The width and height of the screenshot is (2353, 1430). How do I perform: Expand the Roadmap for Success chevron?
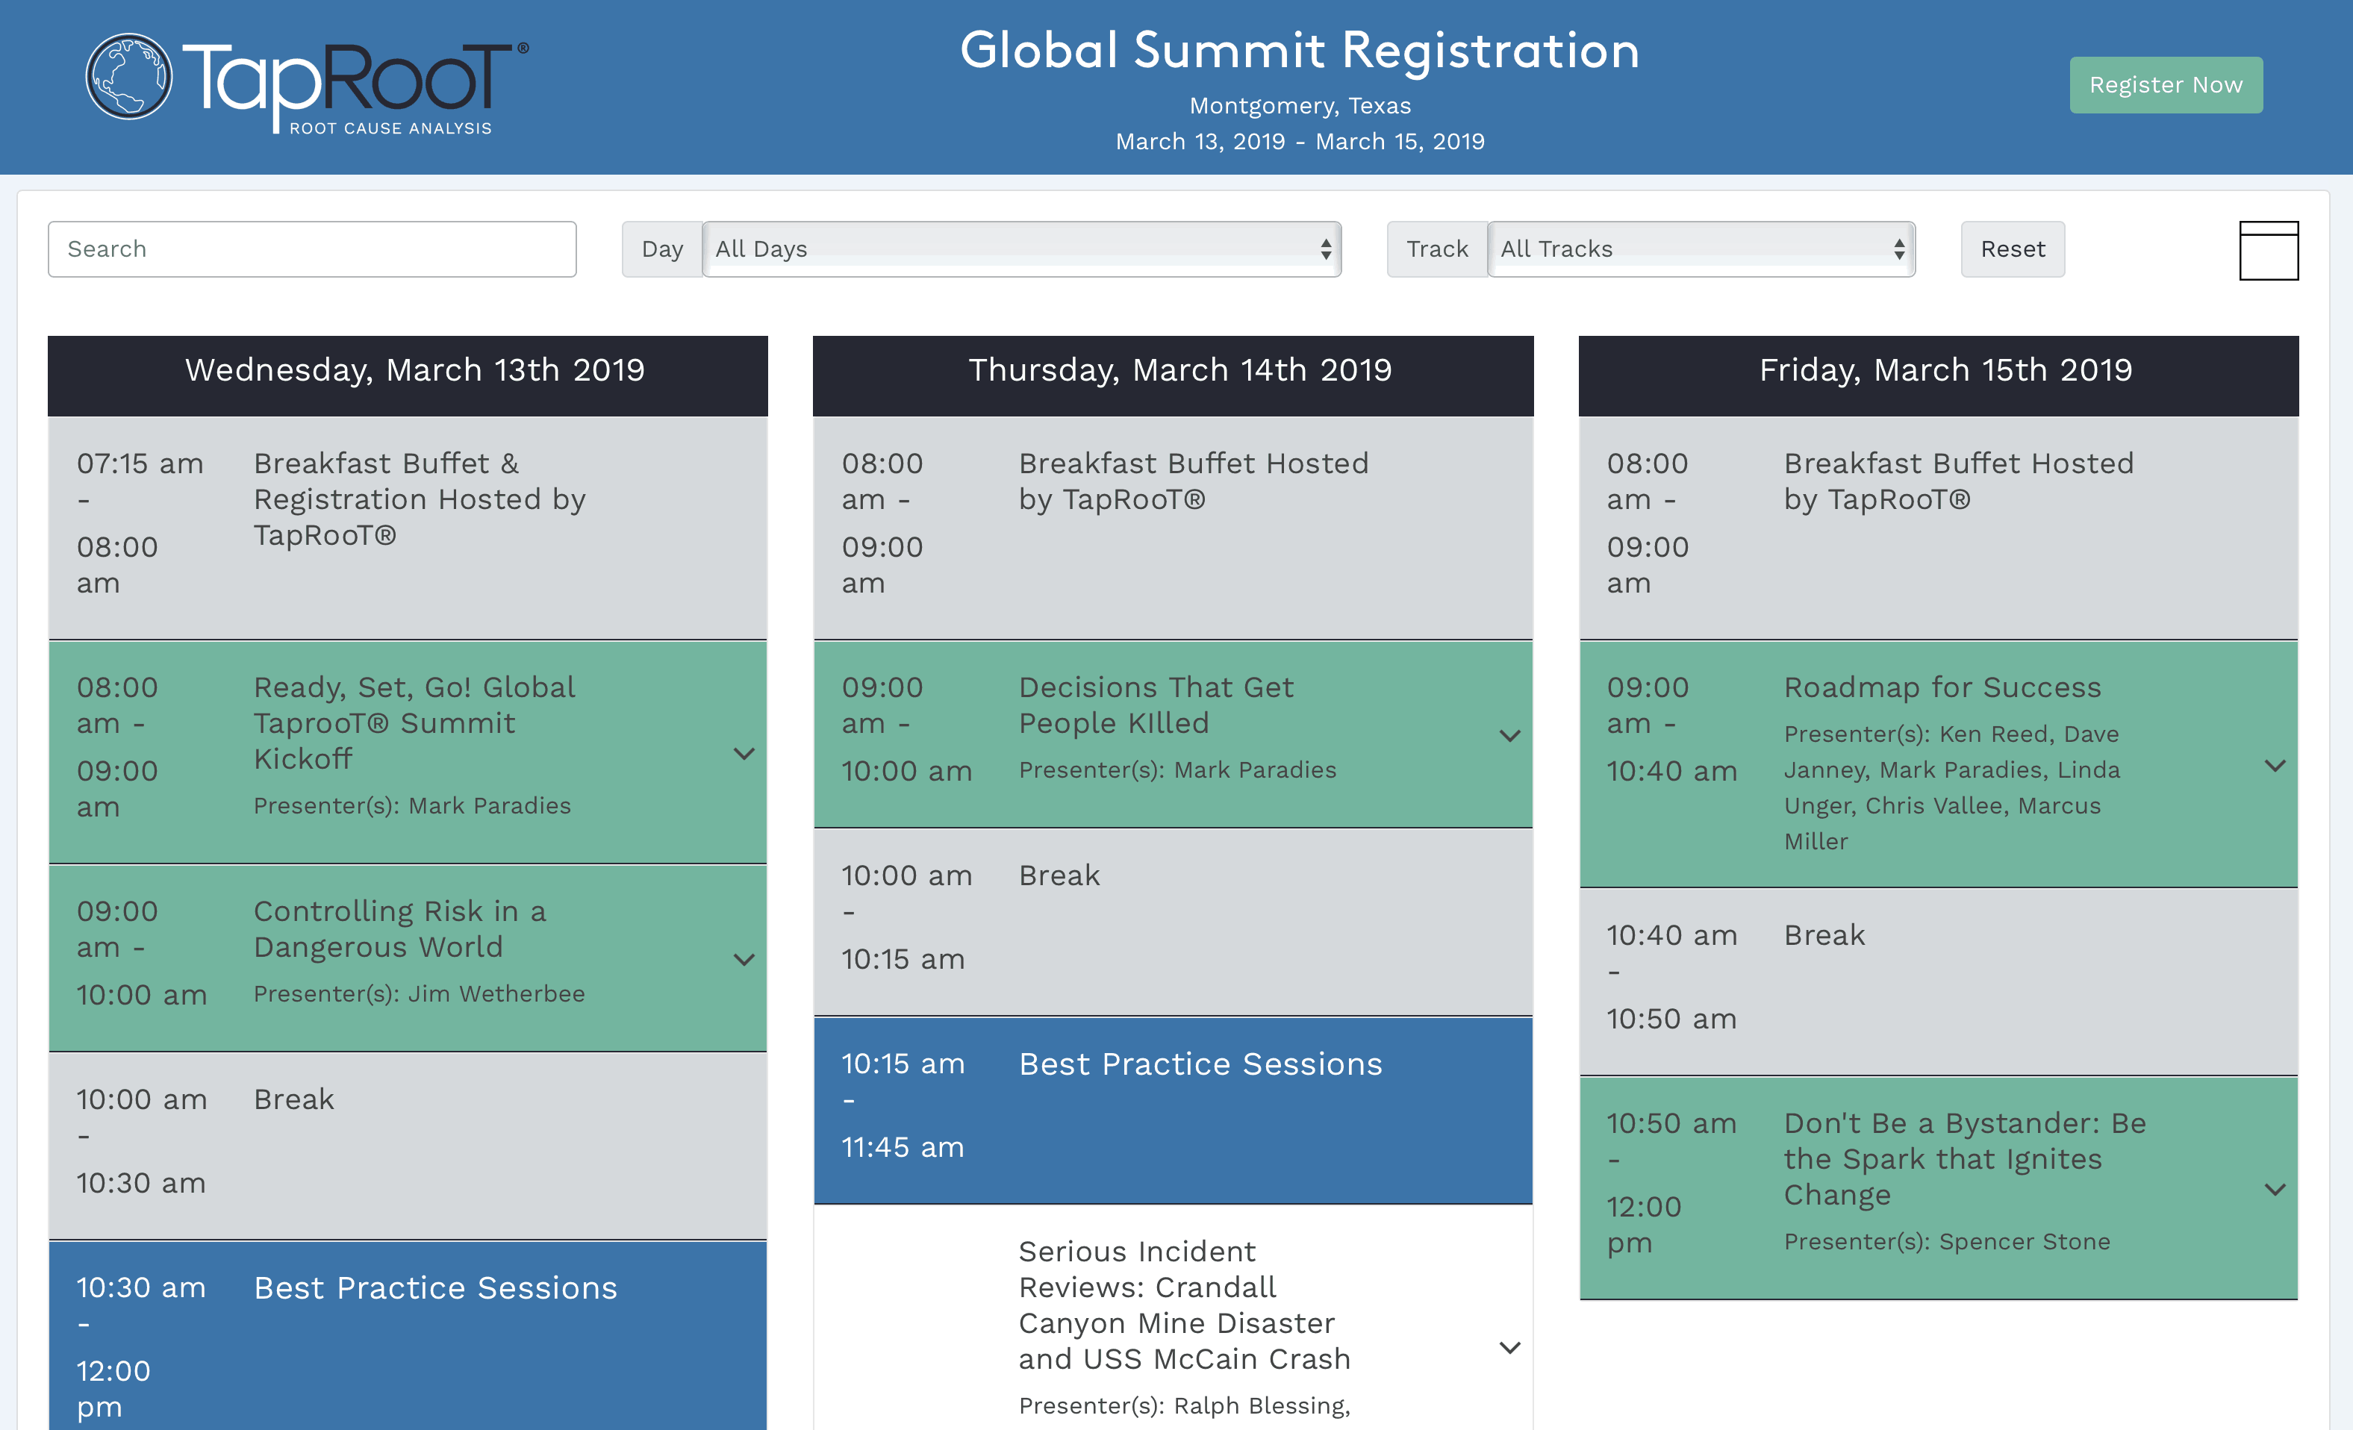[x=2275, y=766]
